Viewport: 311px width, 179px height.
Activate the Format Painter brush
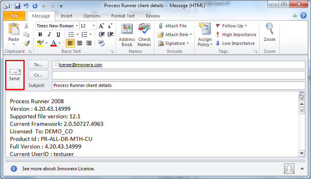coord(27,43)
